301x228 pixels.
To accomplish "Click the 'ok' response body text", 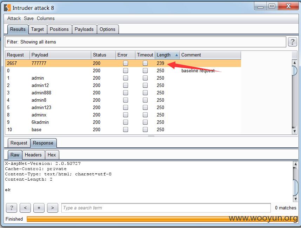I will [8, 190].
